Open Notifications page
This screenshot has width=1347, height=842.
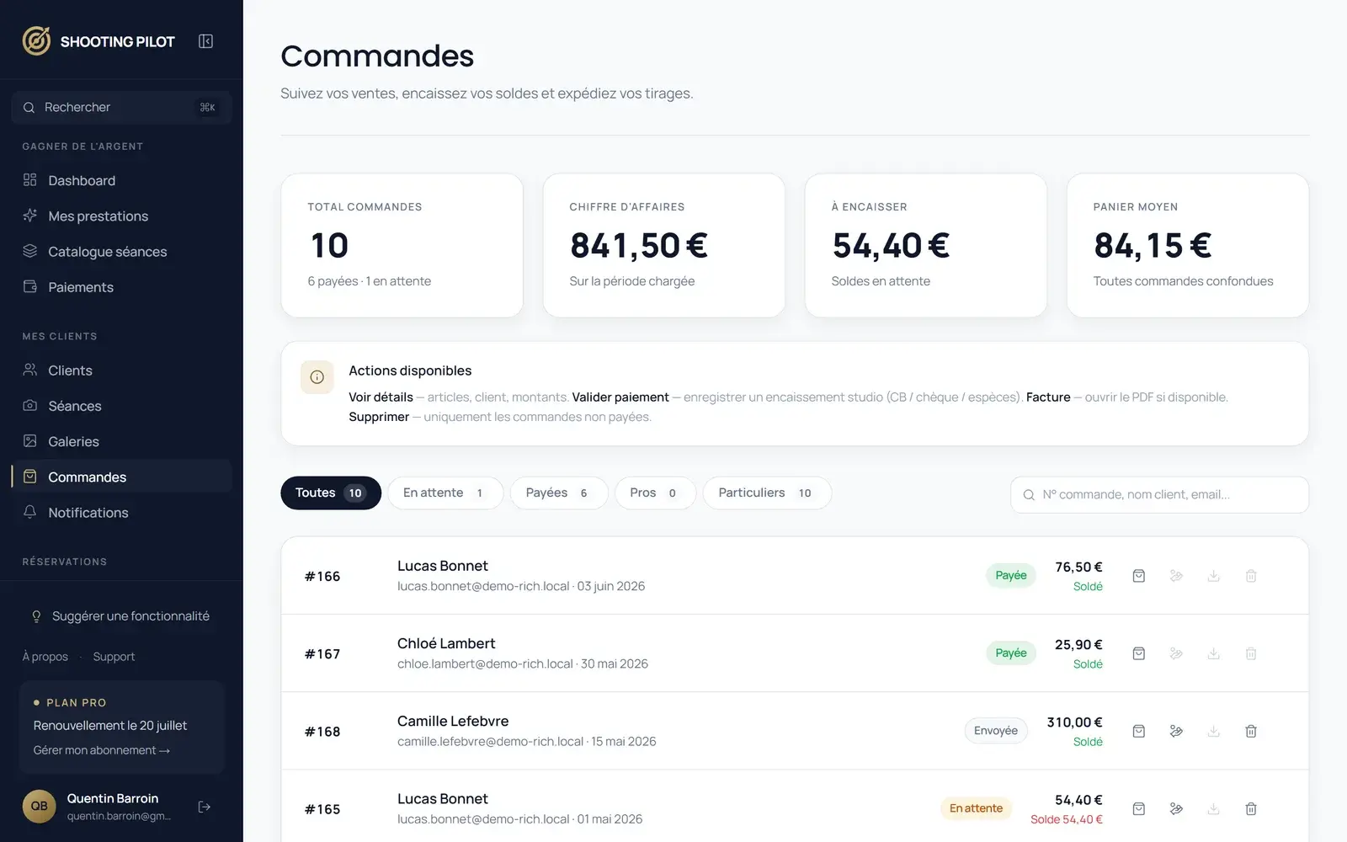pyautogui.click(x=122, y=512)
